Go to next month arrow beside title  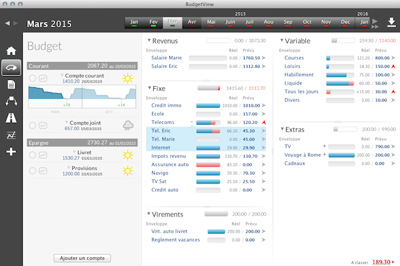(15, 23)
